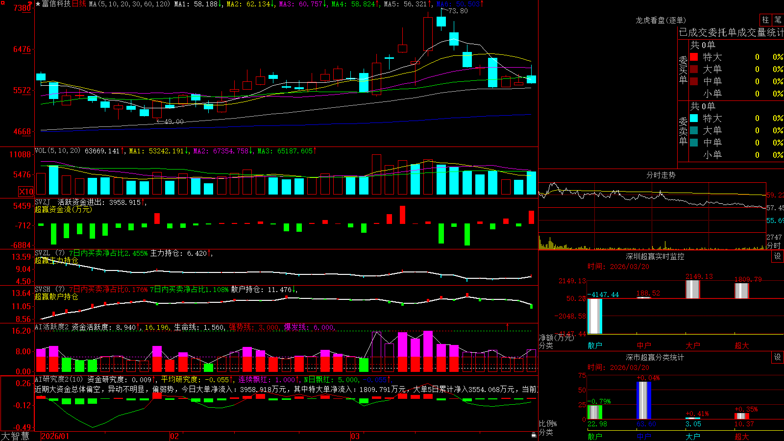Click the padlock icon at chart bottom-right
The width and height of the screenshot is (784, 441).
coord(534,435)
